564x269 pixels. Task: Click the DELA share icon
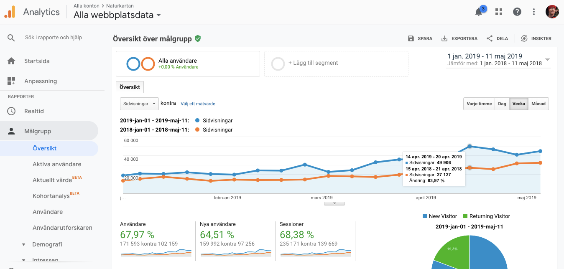[x=490, y=38]
